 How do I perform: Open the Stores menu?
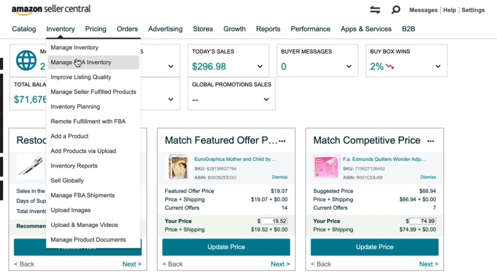203,29
